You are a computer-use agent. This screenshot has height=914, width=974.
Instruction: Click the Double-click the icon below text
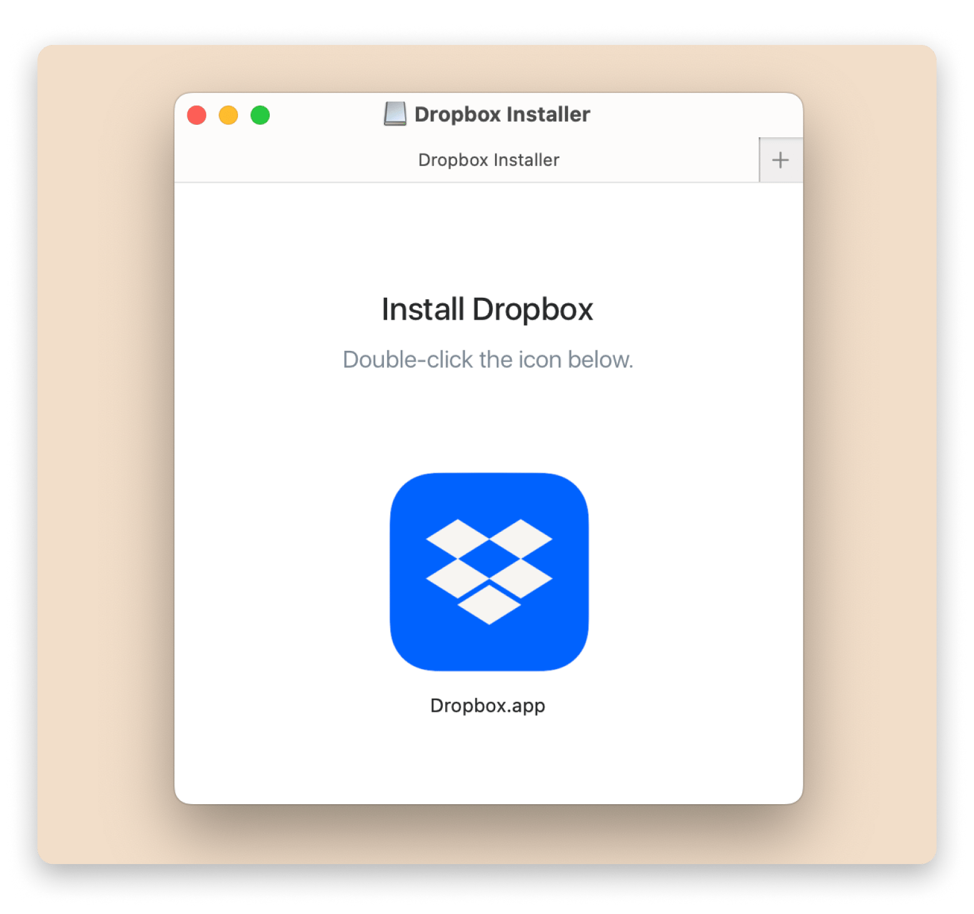[x=488, y=360]
